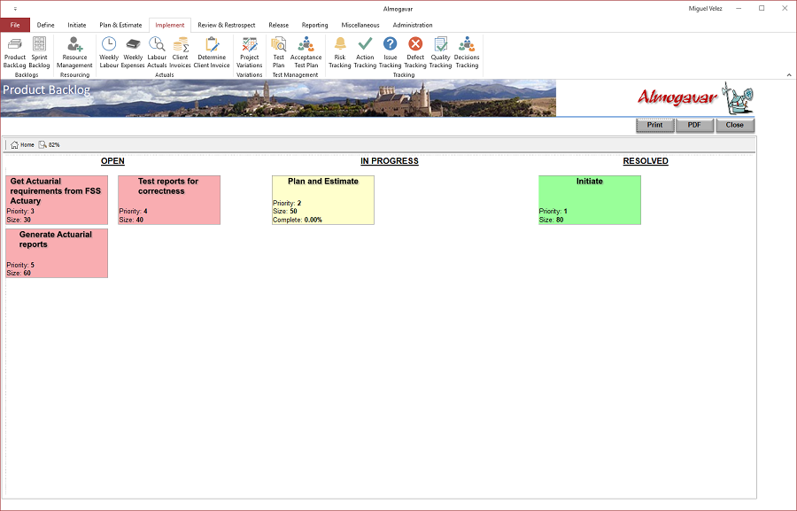Image resolution: width=797 pixels, height=511 pixels.
Task: Open Project Variations
Action: [x=249, y=52]
